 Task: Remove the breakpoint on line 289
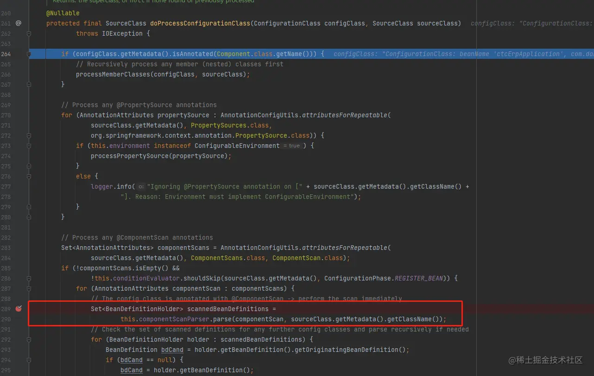click(19, 308)
